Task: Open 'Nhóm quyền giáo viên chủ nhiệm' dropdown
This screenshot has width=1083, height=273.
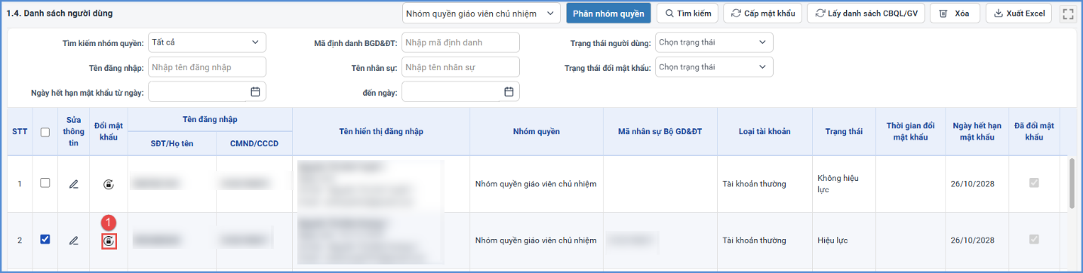Action: point(481,14)
